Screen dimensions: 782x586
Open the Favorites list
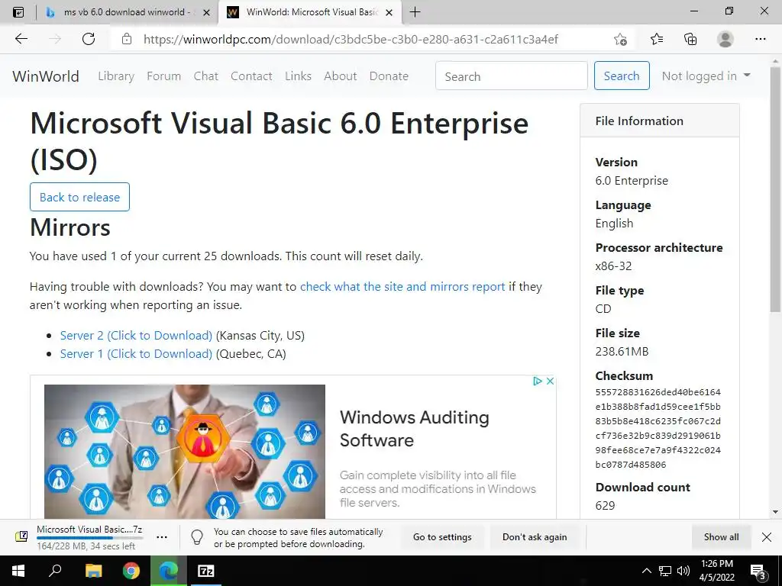click(657, 39)
